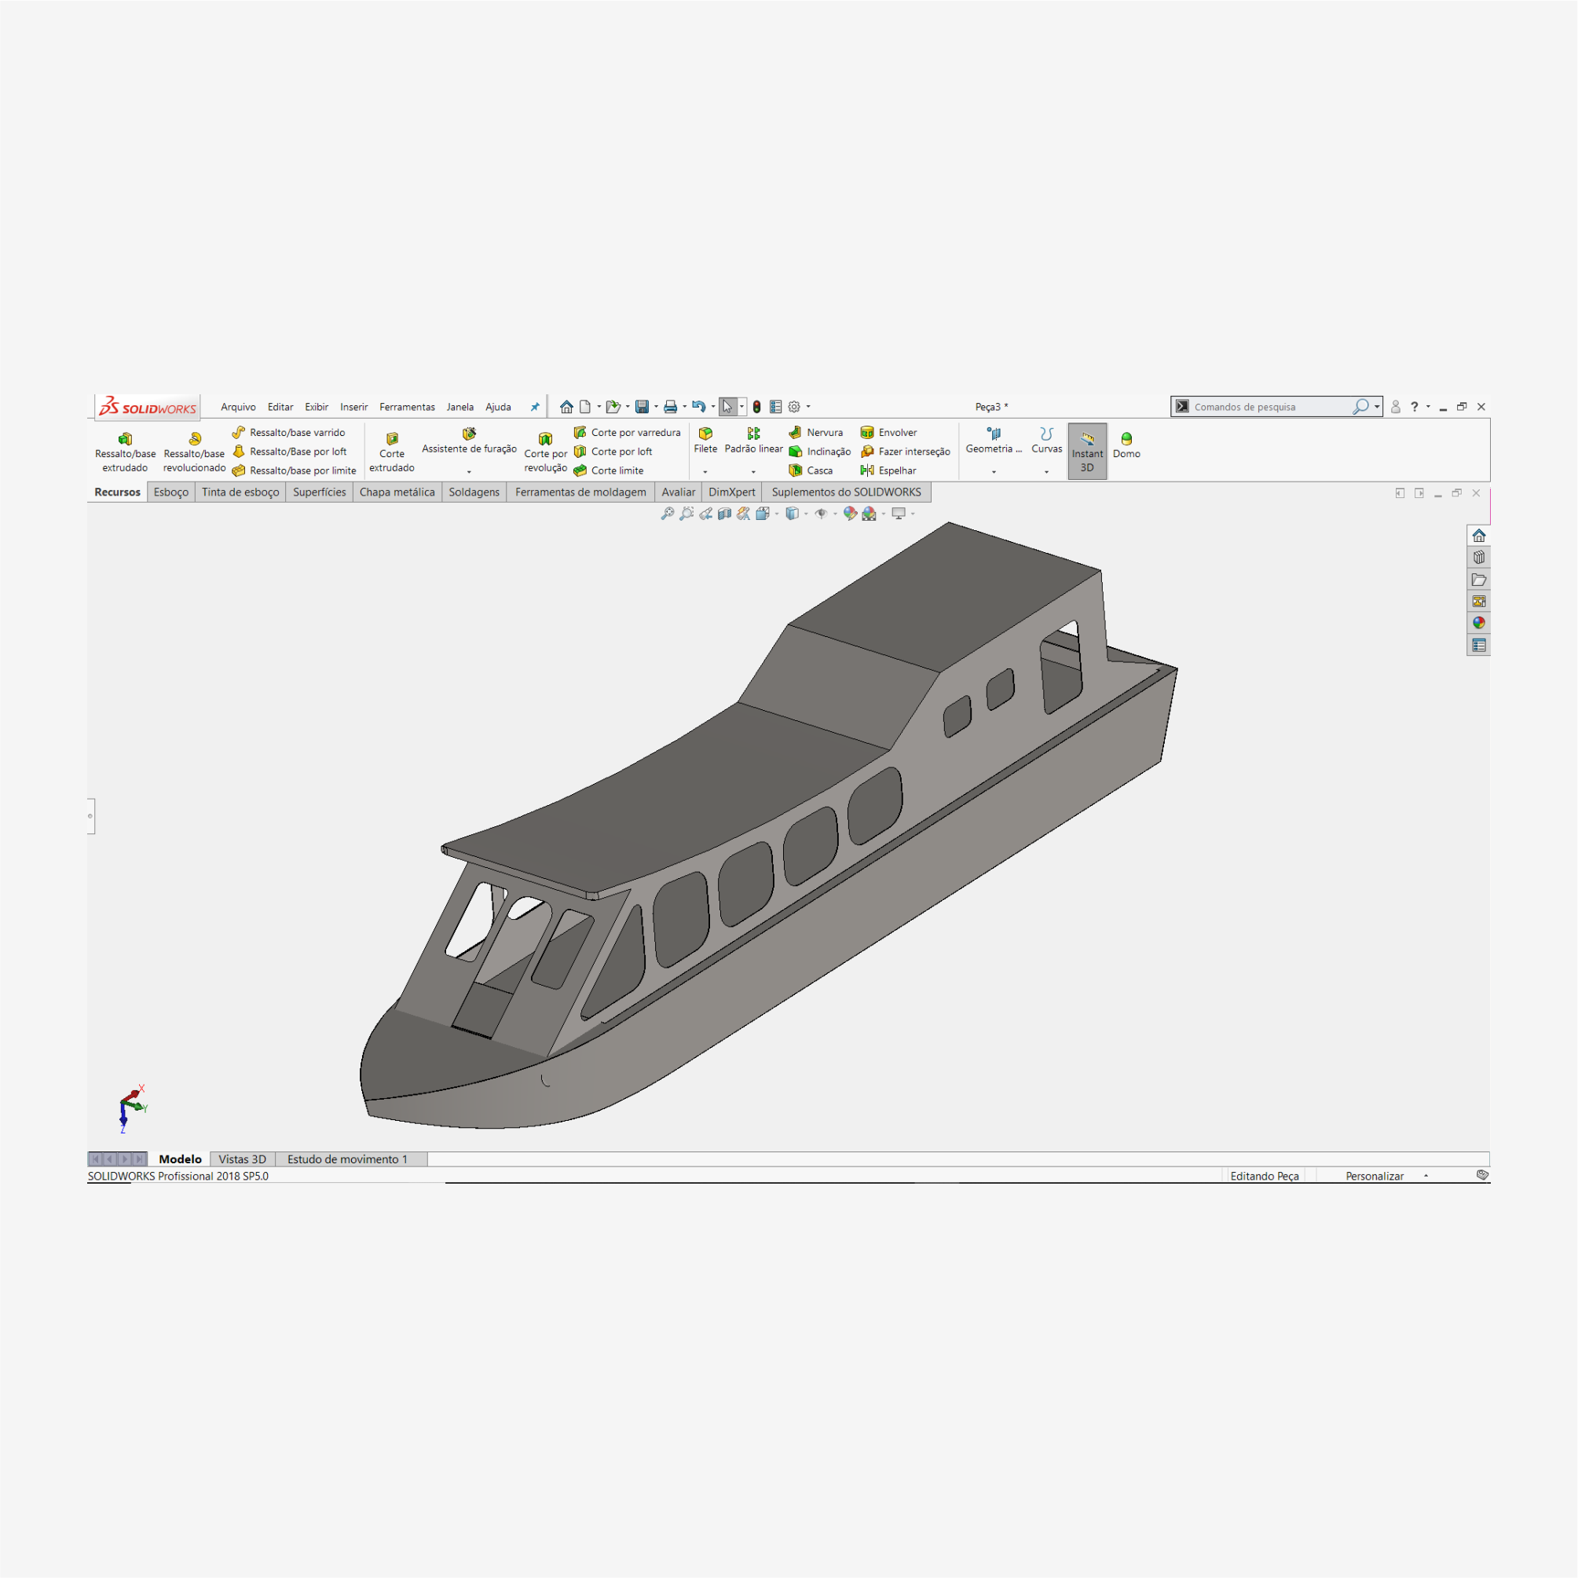Choose Corte por varredura
The image size is (1578, 1578).
[628, 432]
